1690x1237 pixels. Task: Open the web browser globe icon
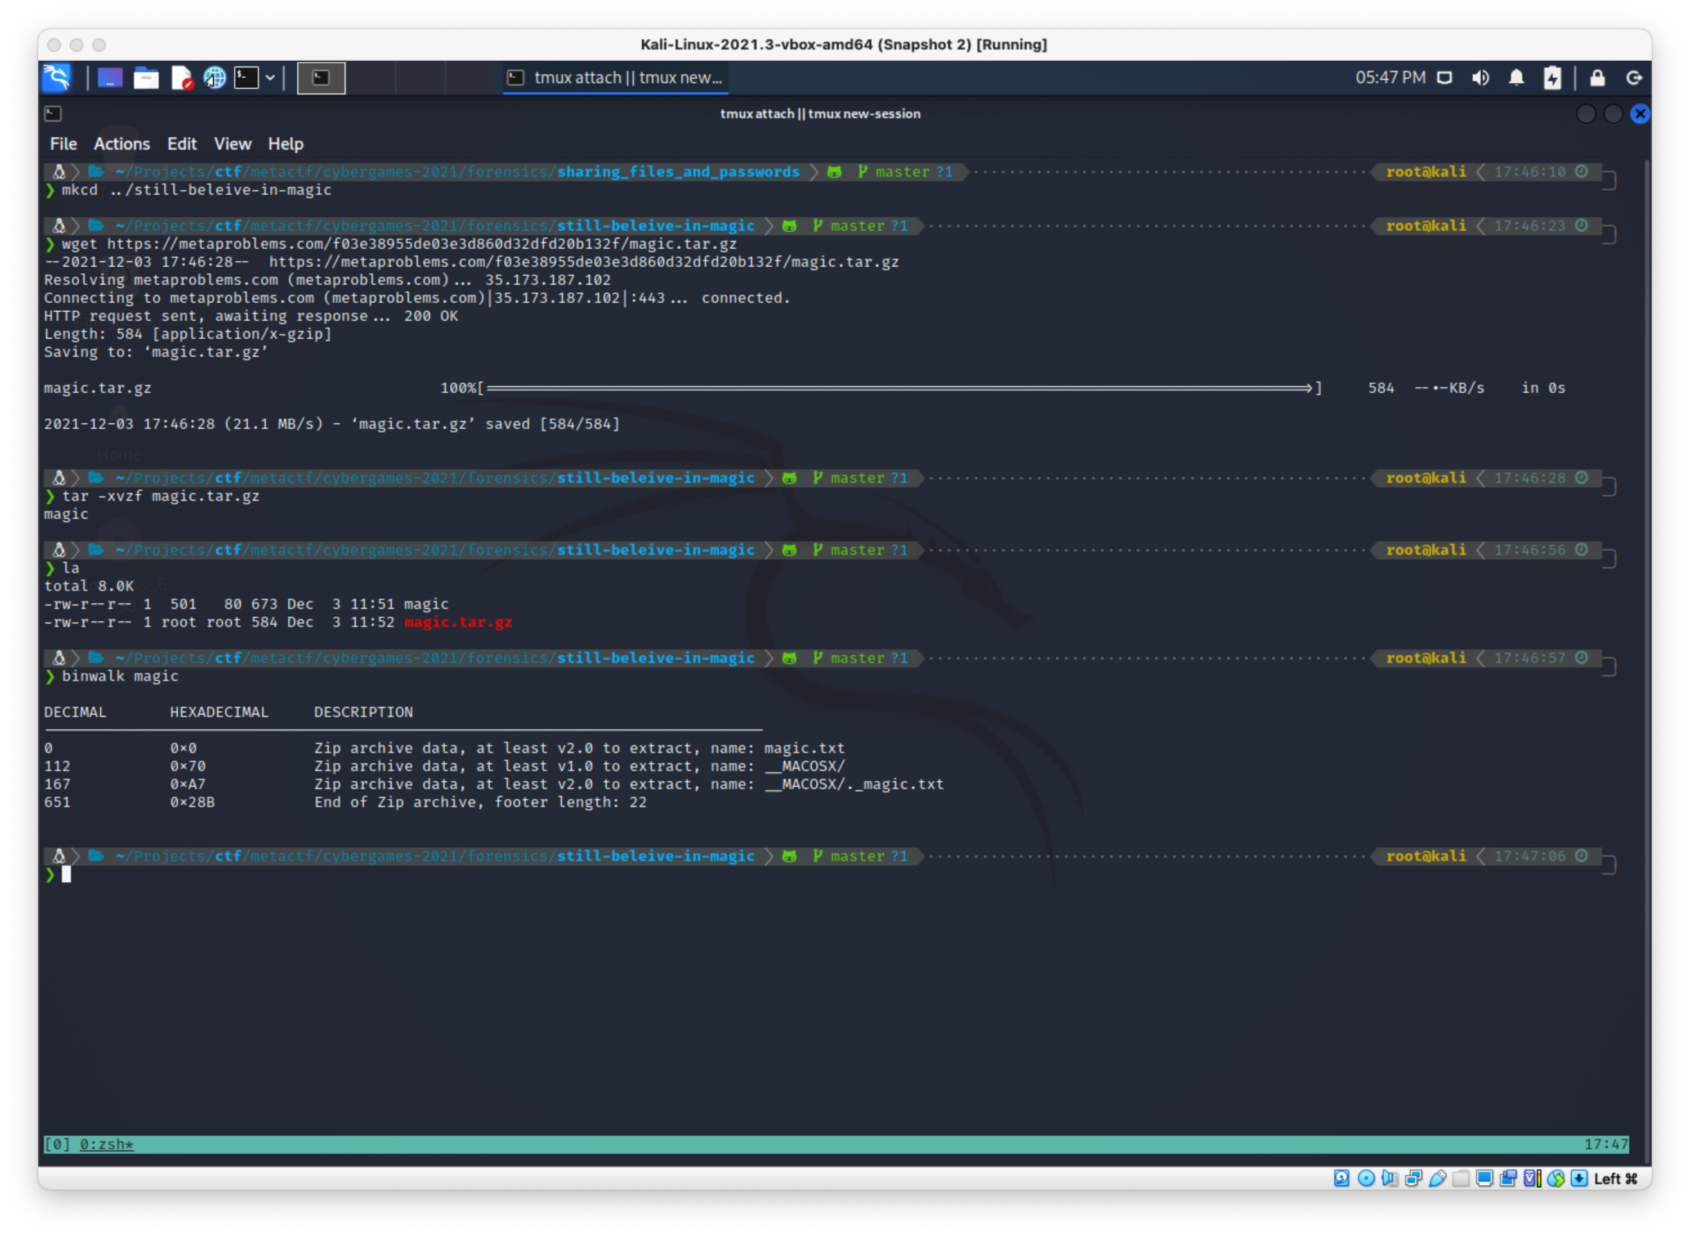coord(215,78)
